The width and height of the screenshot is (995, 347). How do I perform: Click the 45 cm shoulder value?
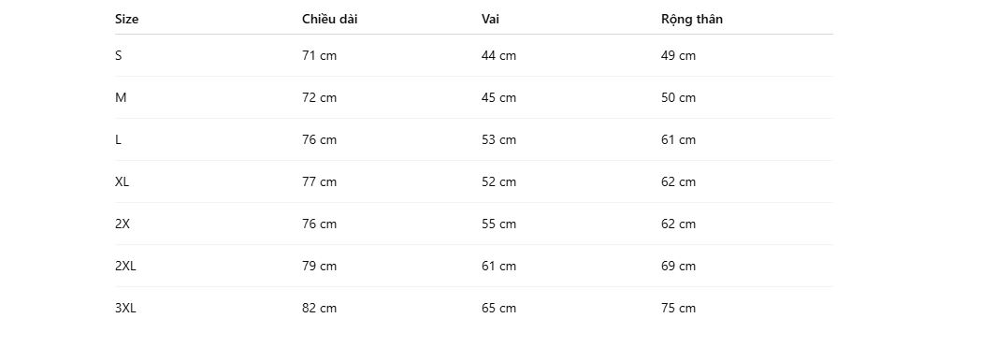(x=498, y=97)
